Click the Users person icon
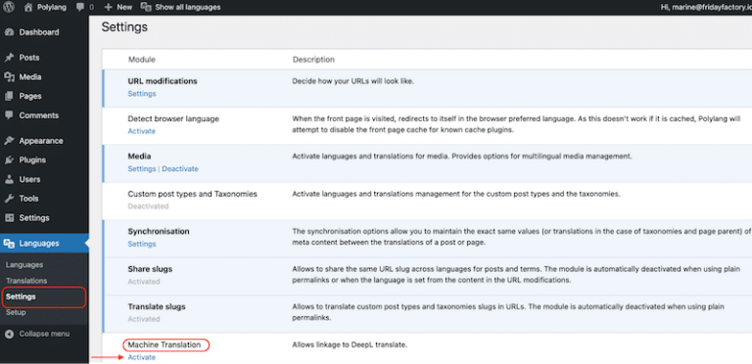 tap(9, 179)
